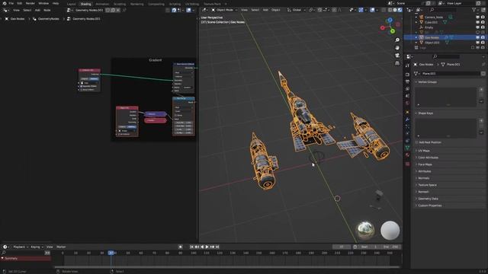The width and height of the screenshot is (488, 274).
Task: Open the World properties tab
Action: pyautogui.click(x=407, y=104)
